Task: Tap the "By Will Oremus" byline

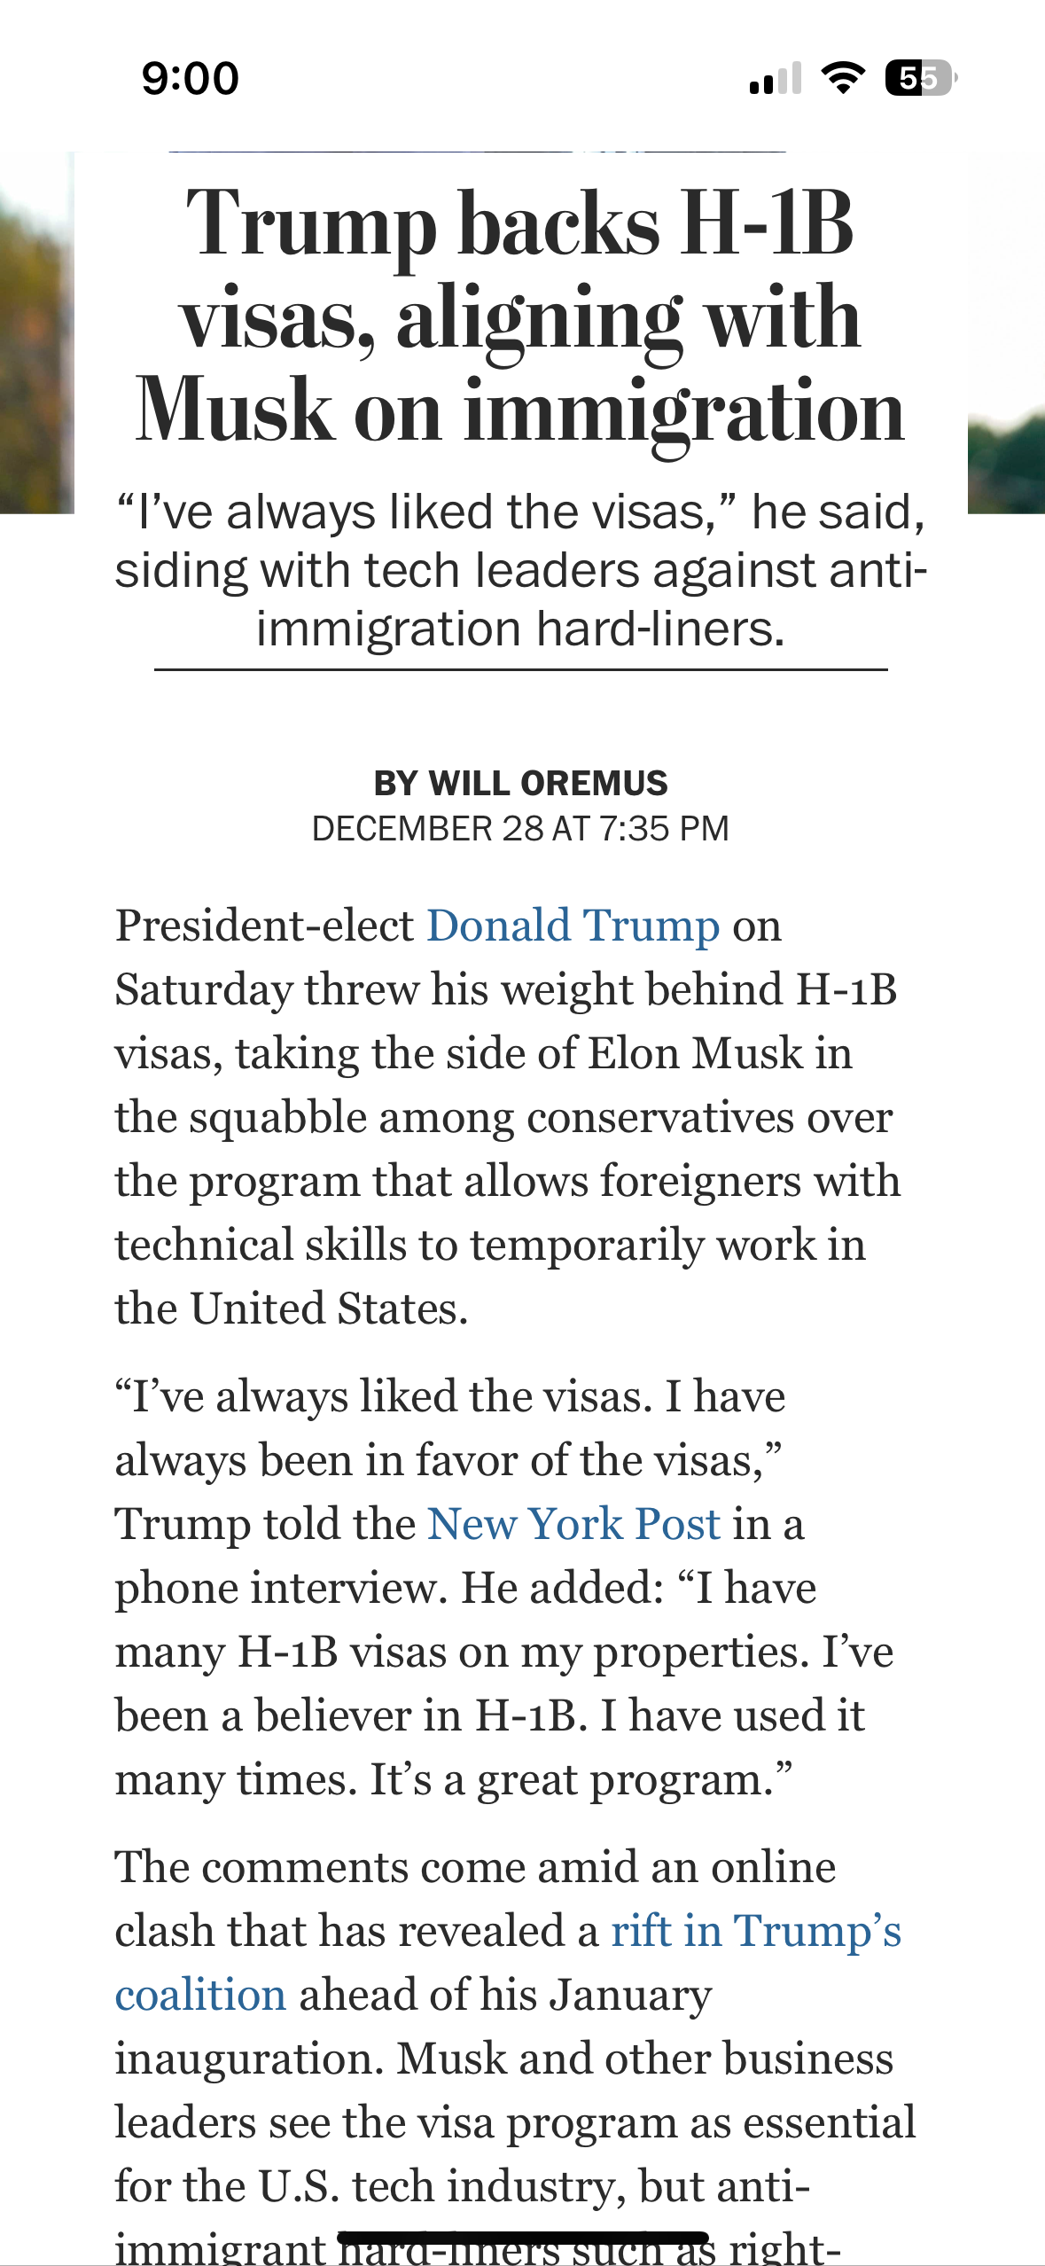Action: click(x=520, y=783)
